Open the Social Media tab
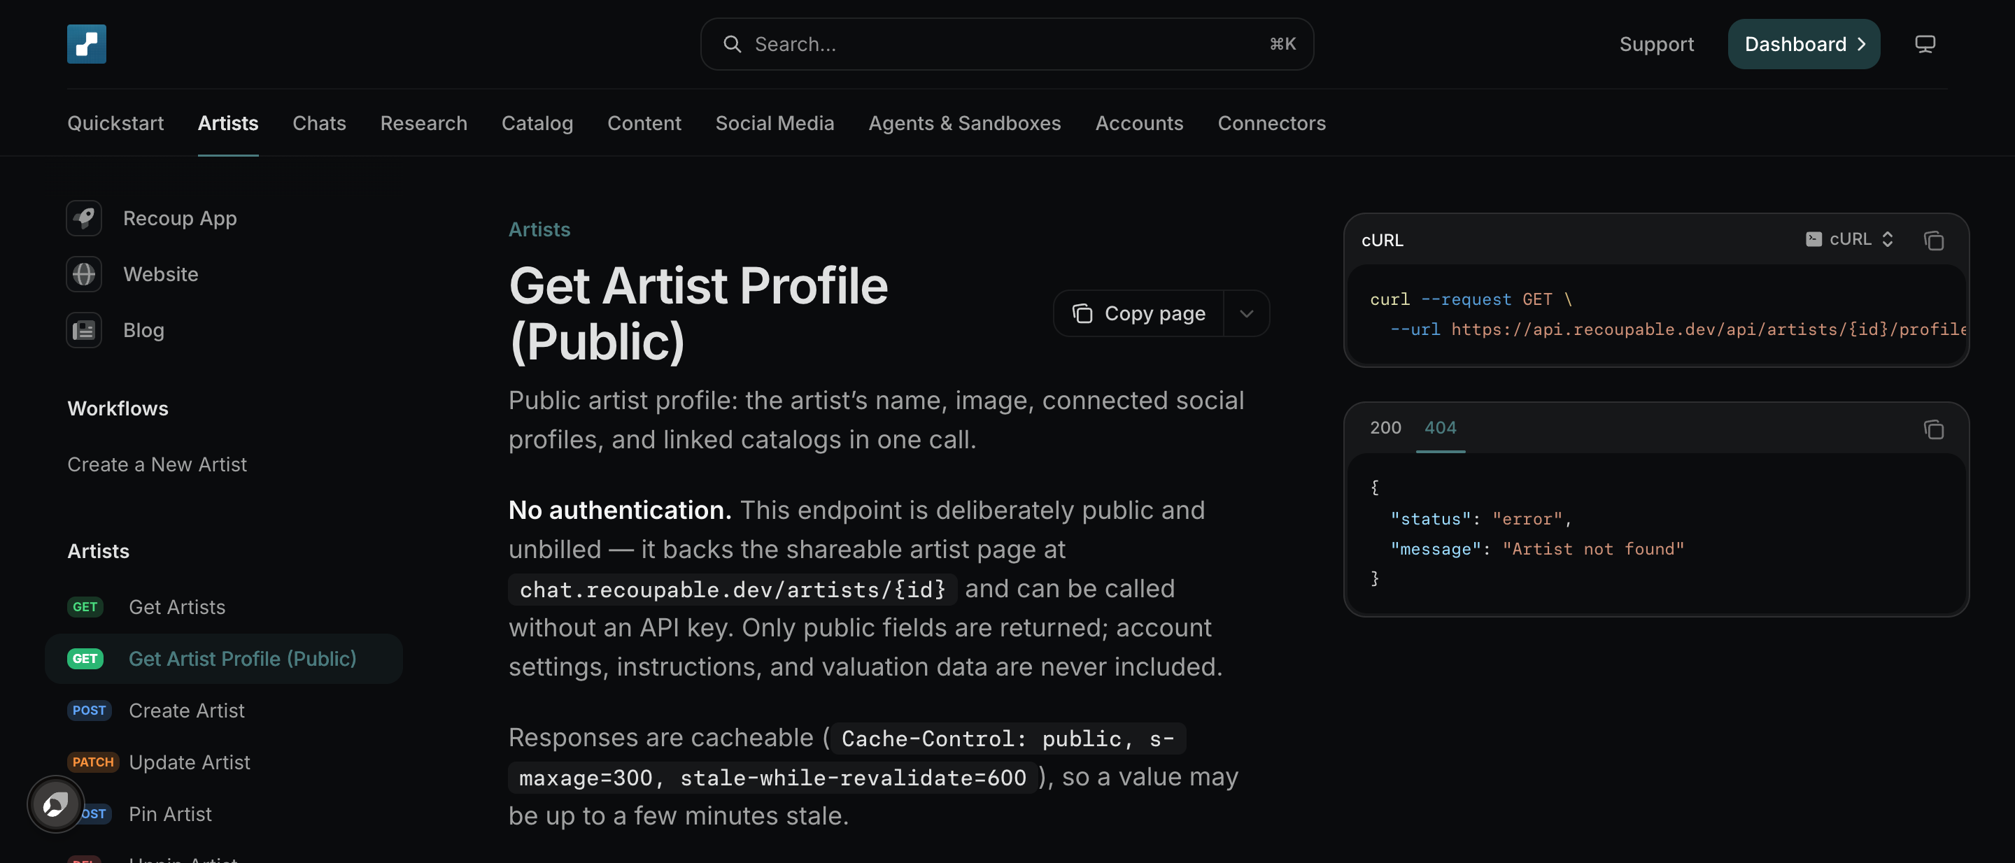 tap(775, 122)
